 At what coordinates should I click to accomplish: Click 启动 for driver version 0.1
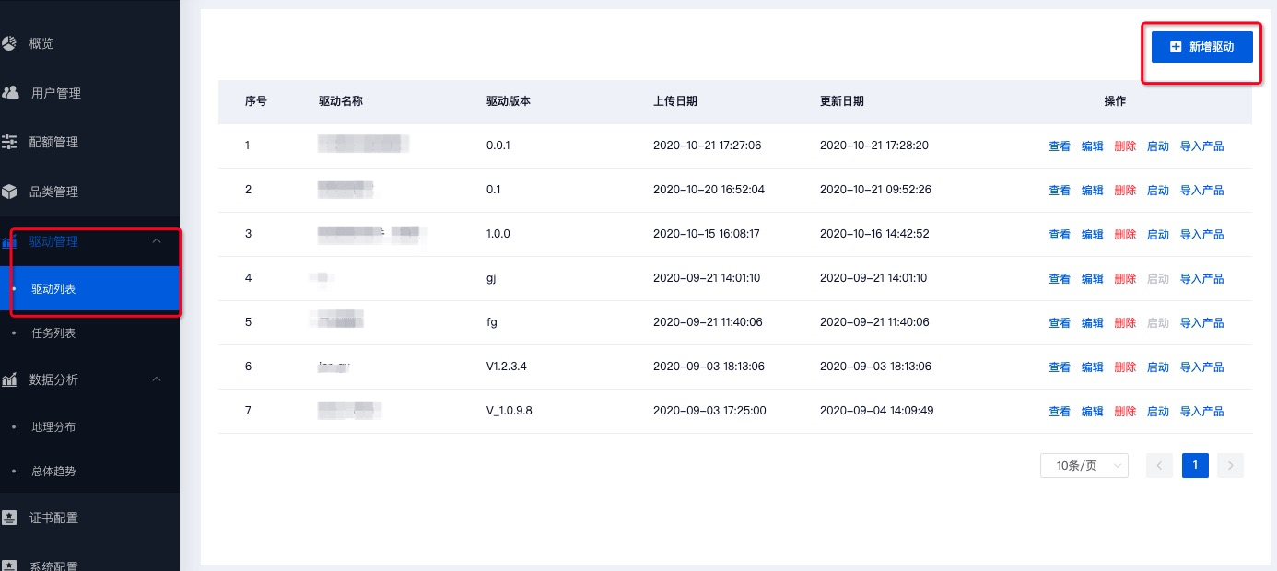[x=1157, y=191]
